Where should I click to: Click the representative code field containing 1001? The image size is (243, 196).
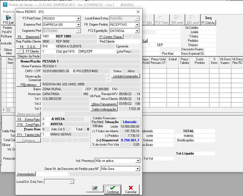coord(48,36)
